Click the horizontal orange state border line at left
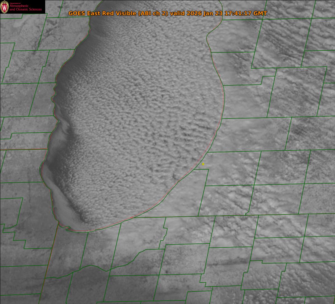This screenshot has height=304, width=335. click(22, 149)
